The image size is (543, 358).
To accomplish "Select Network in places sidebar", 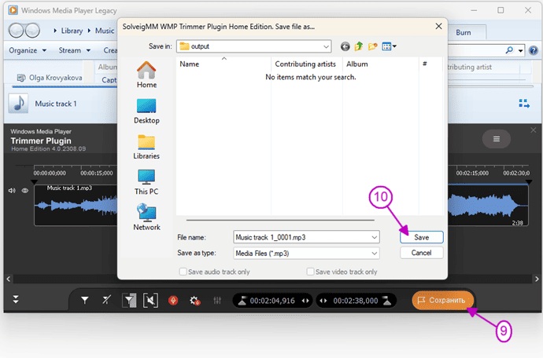I will [x=146, y=217].
